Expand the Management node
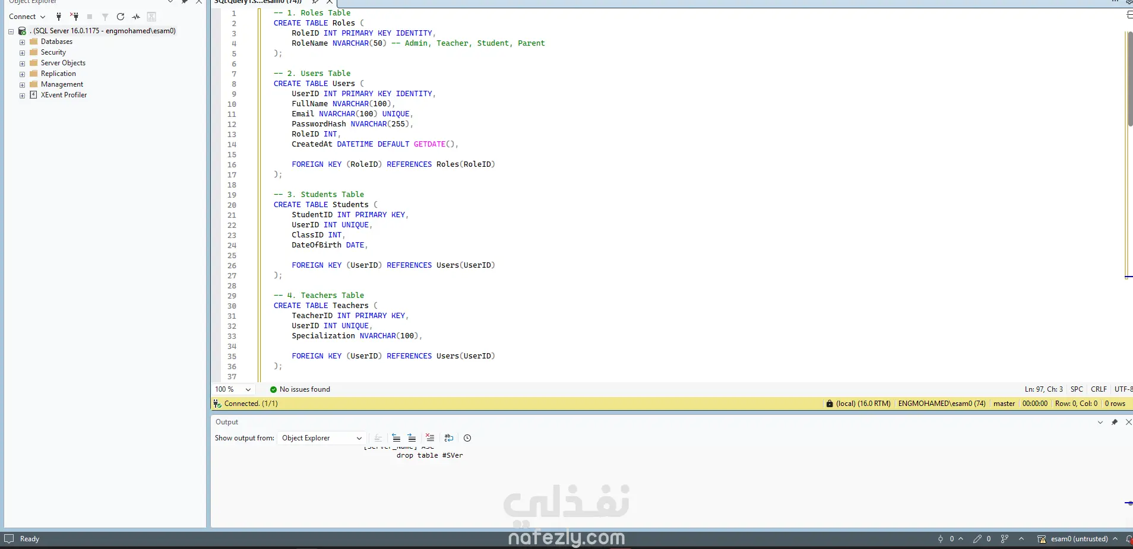 22,85
